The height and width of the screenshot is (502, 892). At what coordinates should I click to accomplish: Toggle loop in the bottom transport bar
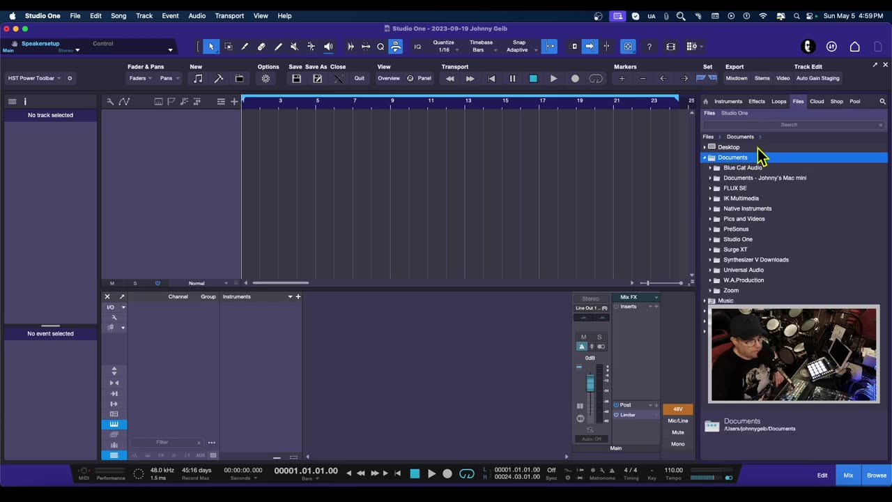coord(467,474)
